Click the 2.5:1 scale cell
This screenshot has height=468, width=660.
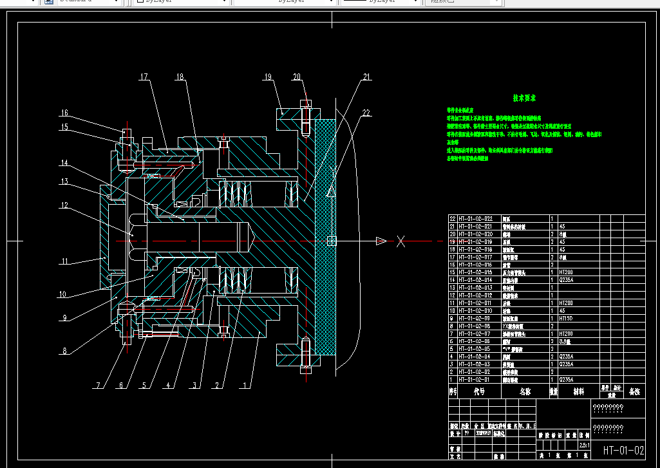(584, 445)
